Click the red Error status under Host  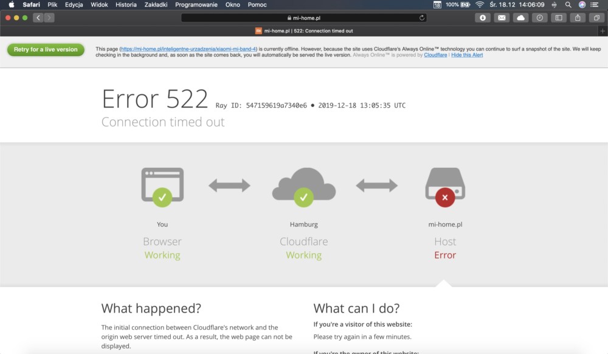pos(445,255)
